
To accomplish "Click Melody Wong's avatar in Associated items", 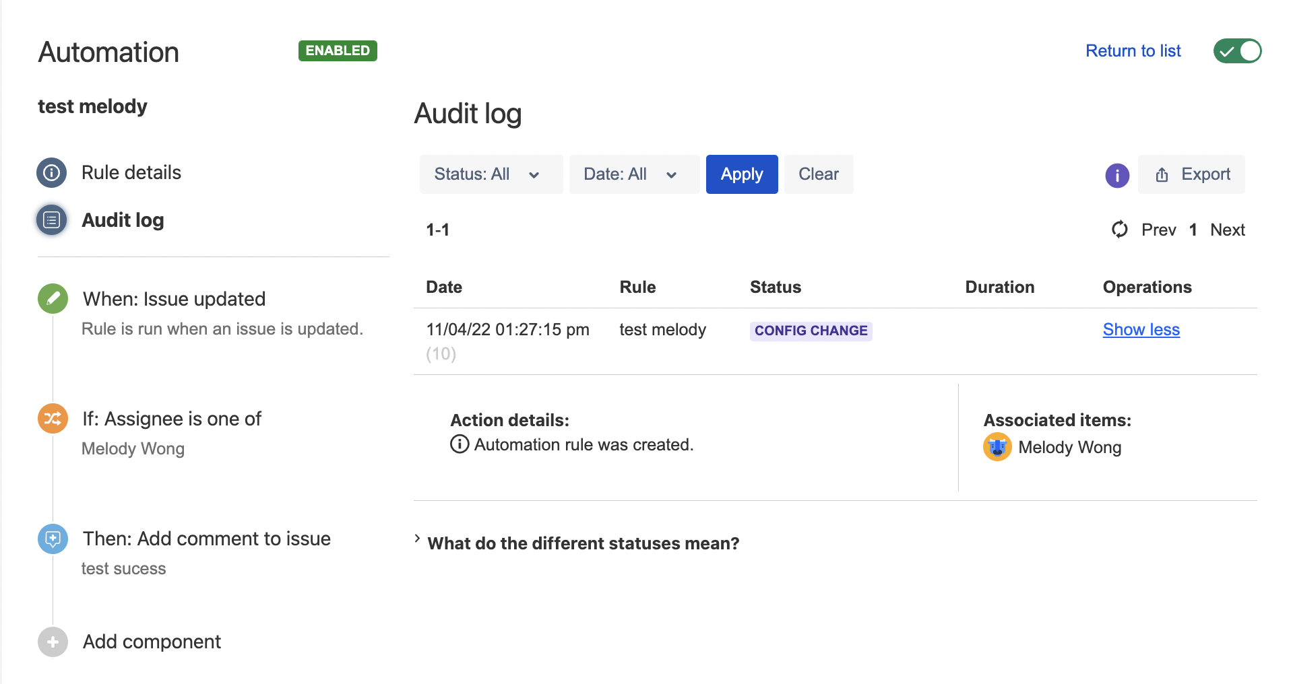I will pos(997,447).
